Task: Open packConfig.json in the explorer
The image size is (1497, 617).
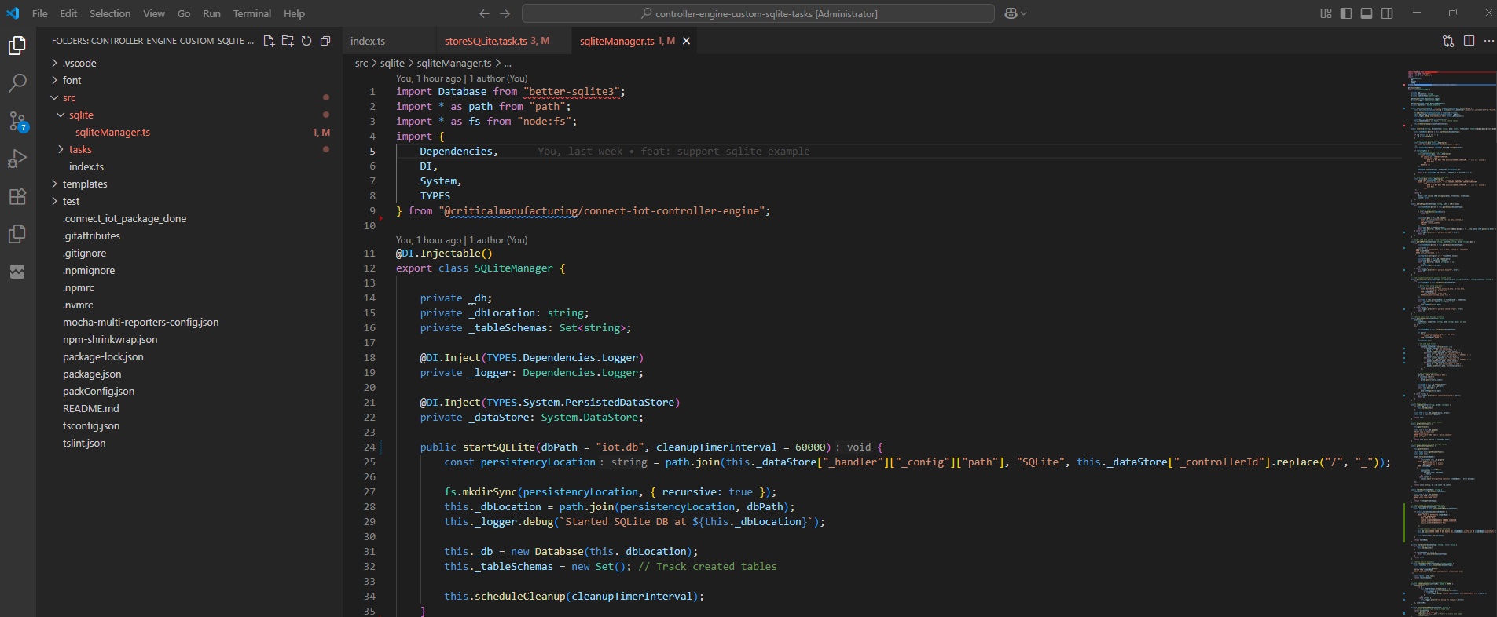Action: [98, 391]
